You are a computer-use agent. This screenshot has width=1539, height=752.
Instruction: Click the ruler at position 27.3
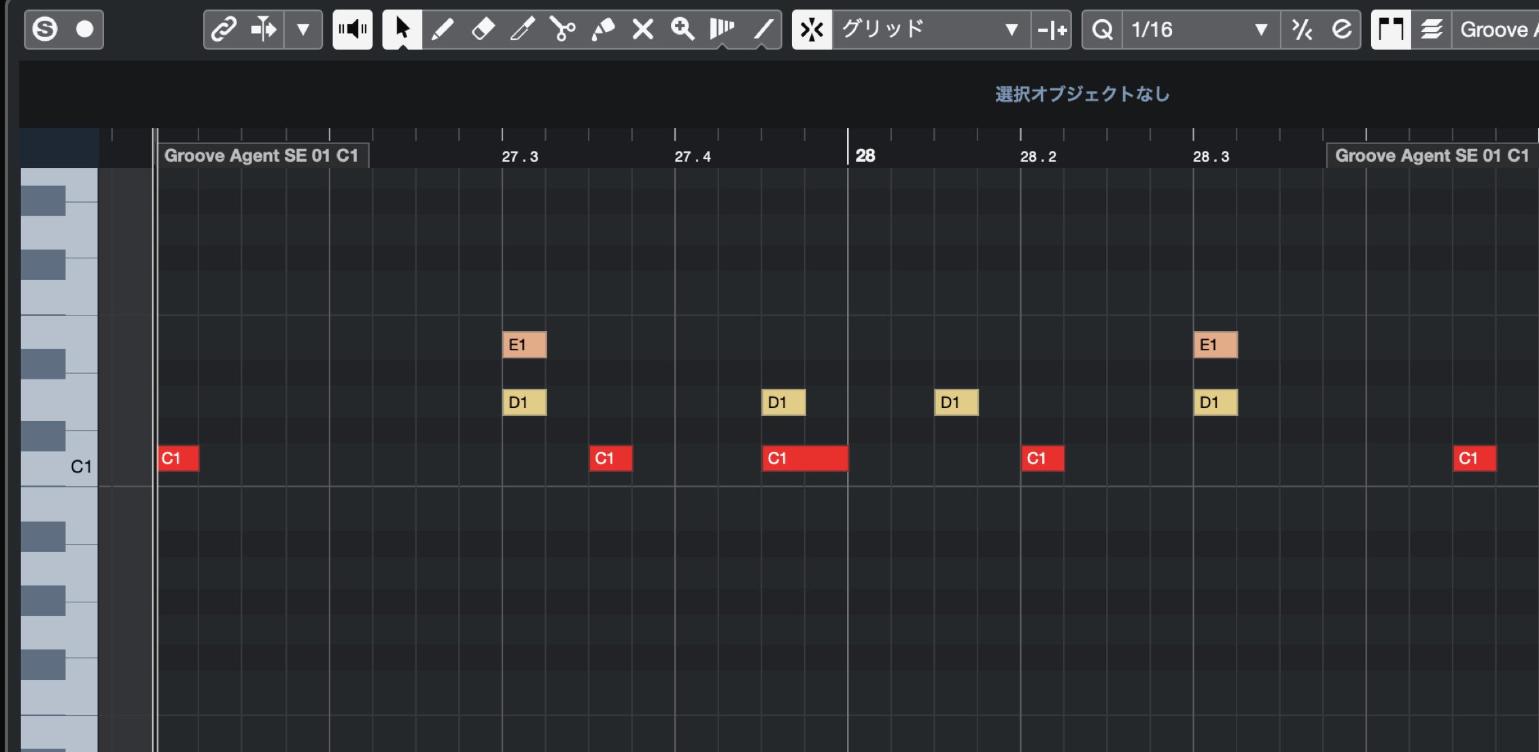click(x=520, y=156)
